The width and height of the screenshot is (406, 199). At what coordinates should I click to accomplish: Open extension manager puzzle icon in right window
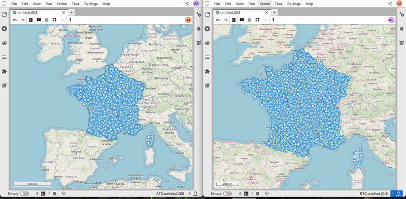pyautogui.click(x=207, y=71)
